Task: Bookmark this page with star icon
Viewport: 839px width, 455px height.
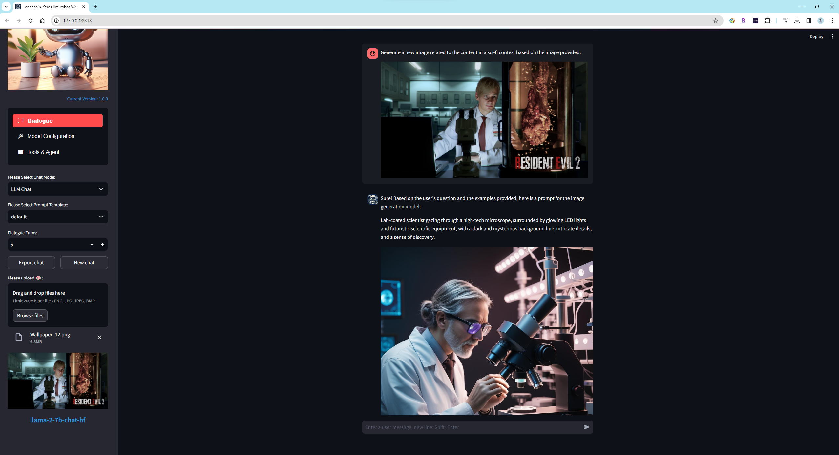Action: coord(716,21)
